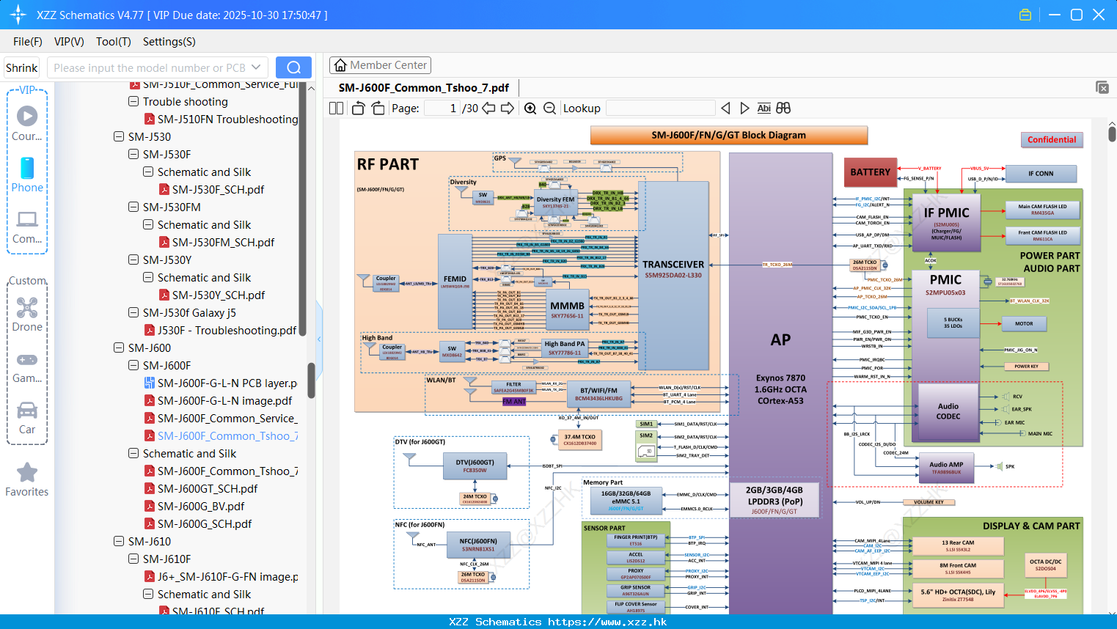Collapse the SM-J530F tree node
Viewport: 1117px width, 629px height.
click(133, 154)
